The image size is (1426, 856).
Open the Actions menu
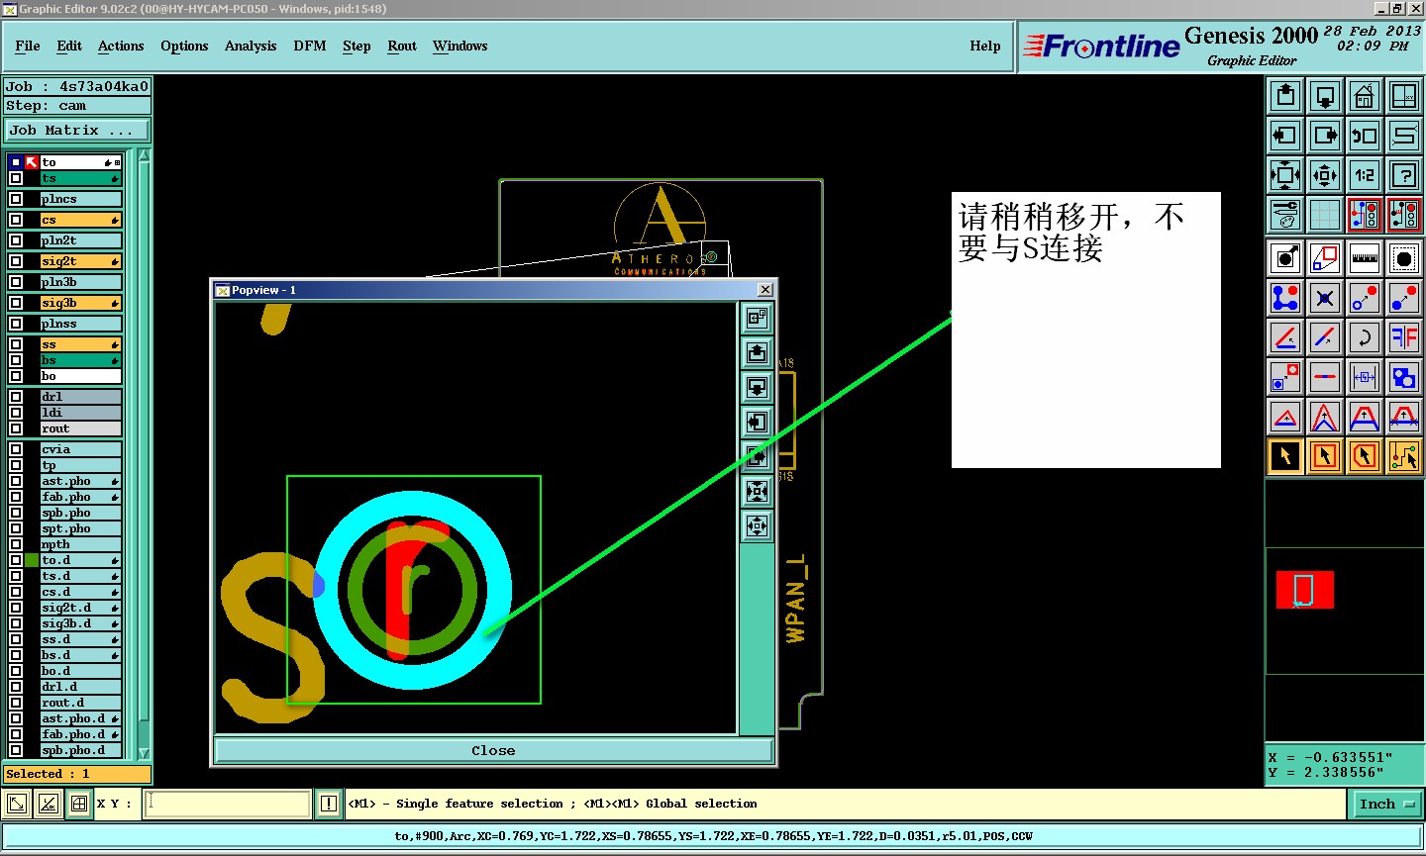click(x=121, y=46)
